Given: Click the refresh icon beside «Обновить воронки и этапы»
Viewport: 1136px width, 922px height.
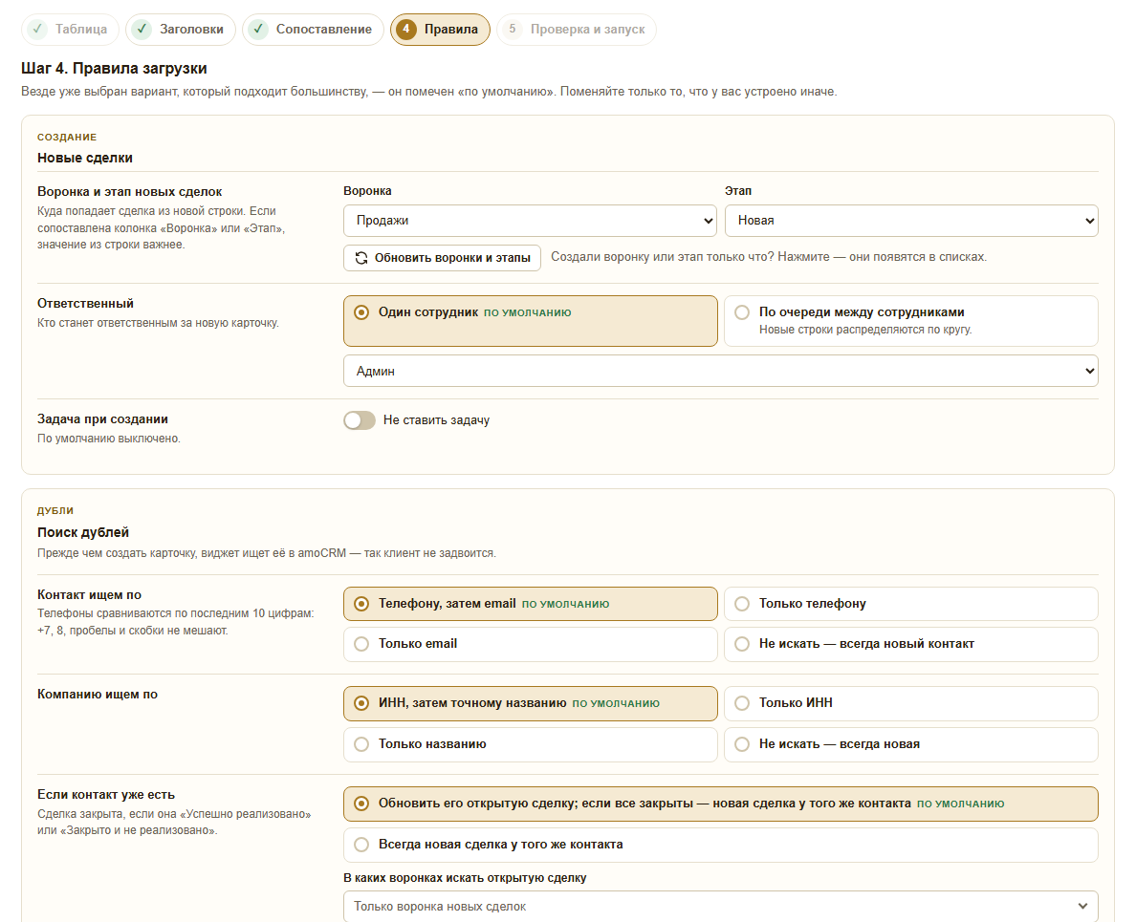Looking at the screenshot, I should [360, 258].
